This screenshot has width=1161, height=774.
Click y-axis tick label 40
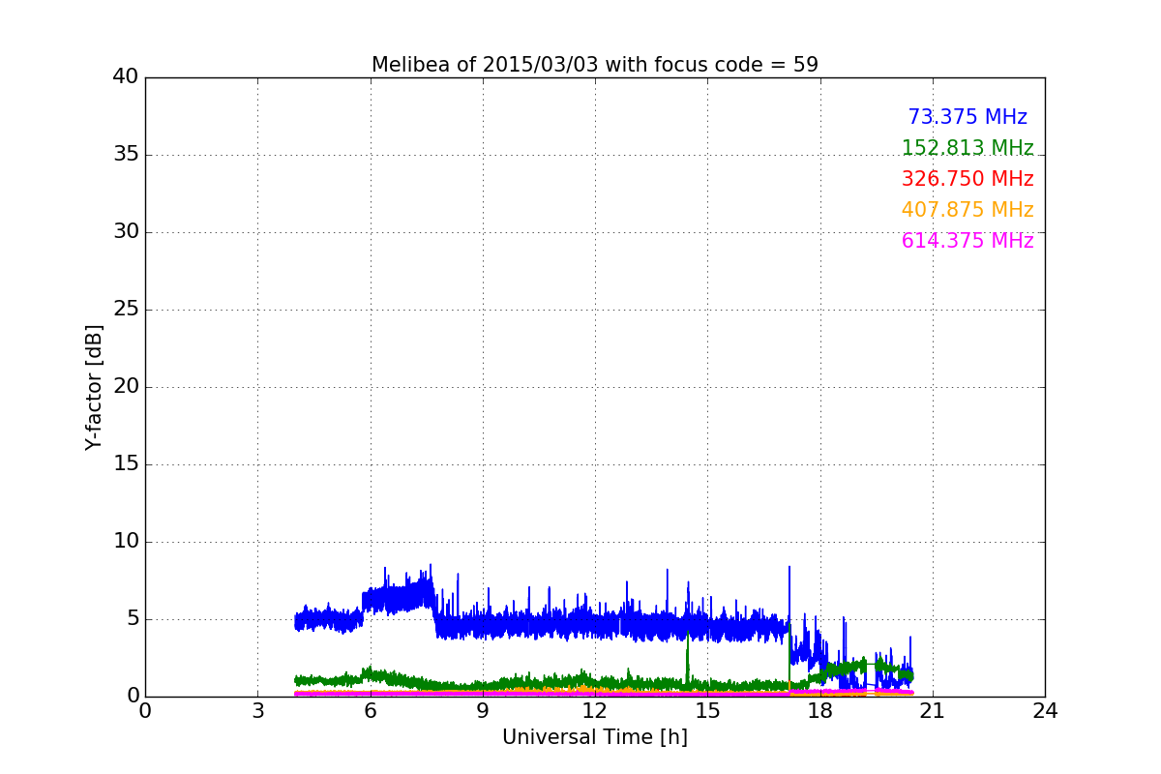click(x=126, y=77)
